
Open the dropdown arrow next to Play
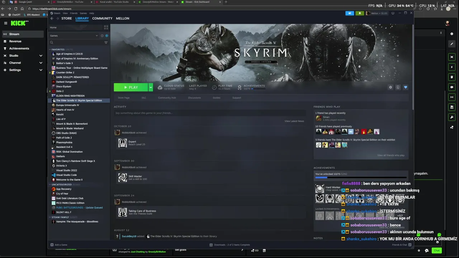[151, 87]
